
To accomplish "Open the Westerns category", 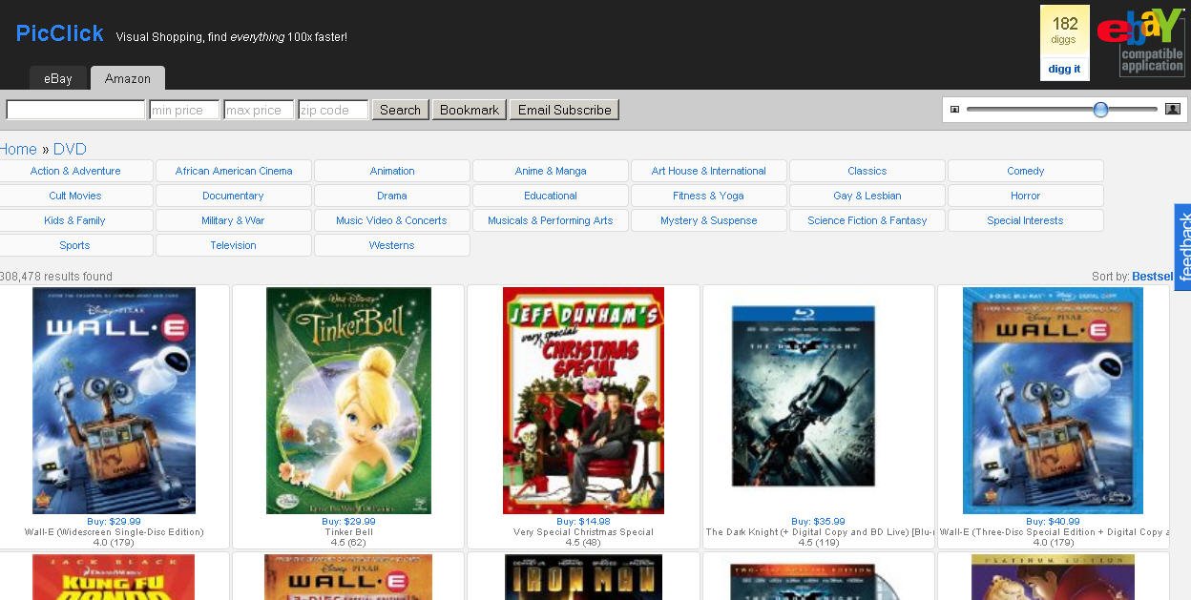I will (392, 245).
